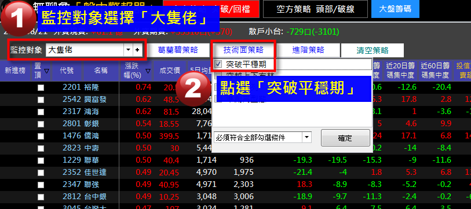Click price 10.25 in 台中銀 row

tap(169, 197)
